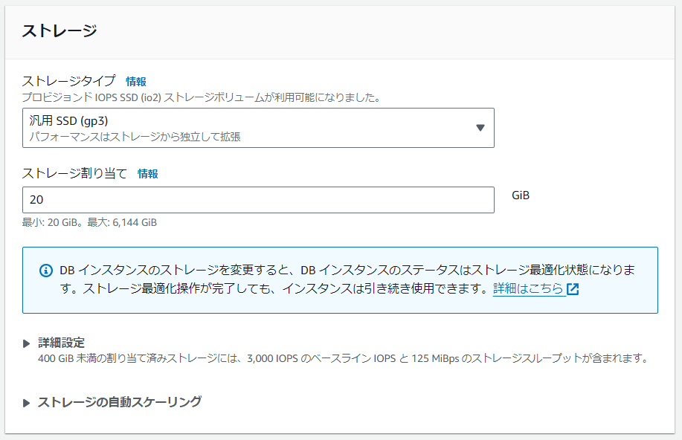The width and height of the screenshot is (682, 440).
Task: Click the triangle icon beside 詳細設定
Action: point(28,343)
